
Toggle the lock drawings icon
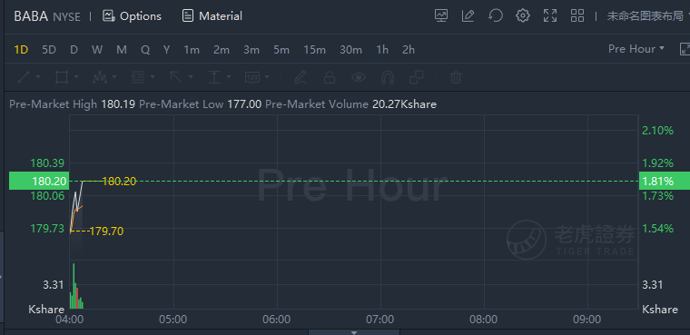pos(330,77)
